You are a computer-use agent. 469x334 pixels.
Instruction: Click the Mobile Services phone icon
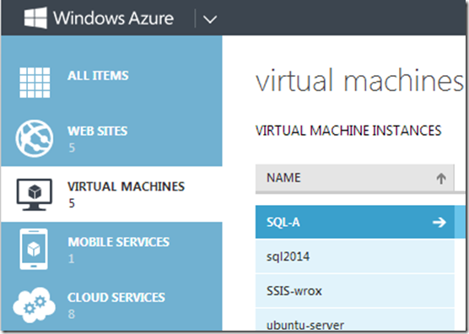34,249
